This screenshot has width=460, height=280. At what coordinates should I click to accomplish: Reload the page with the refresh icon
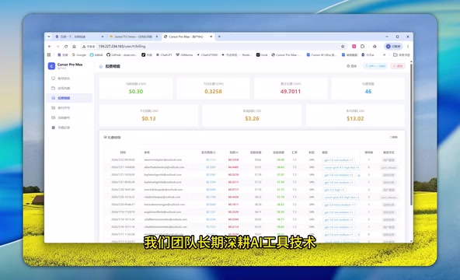click(66, 47)
